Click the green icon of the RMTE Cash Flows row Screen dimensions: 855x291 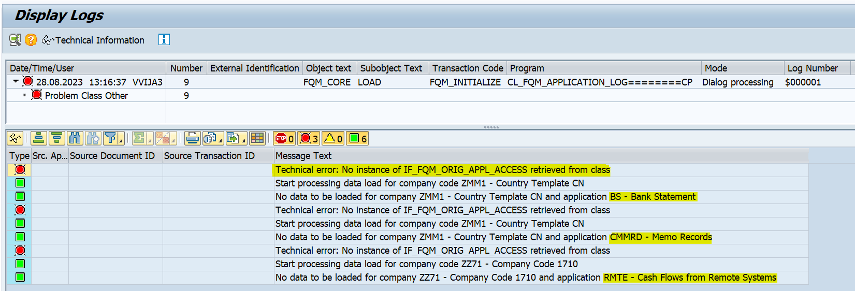pyautogui.click(x=20, y=277)
